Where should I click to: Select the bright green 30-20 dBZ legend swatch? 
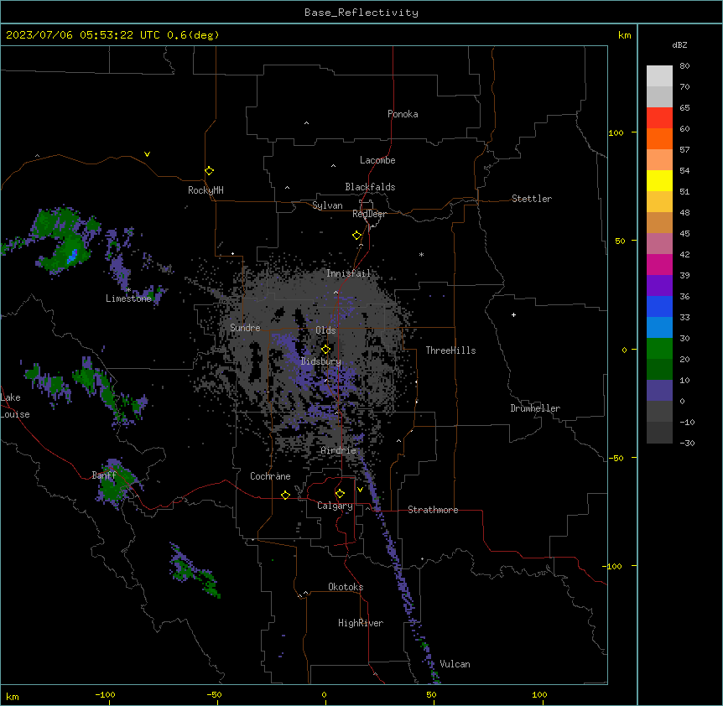(659, 349)
